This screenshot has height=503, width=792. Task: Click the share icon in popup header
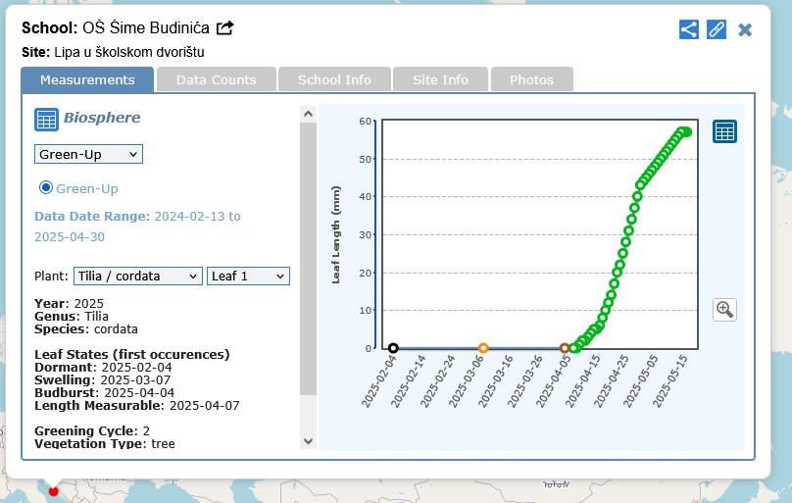(x=689, y=29)
